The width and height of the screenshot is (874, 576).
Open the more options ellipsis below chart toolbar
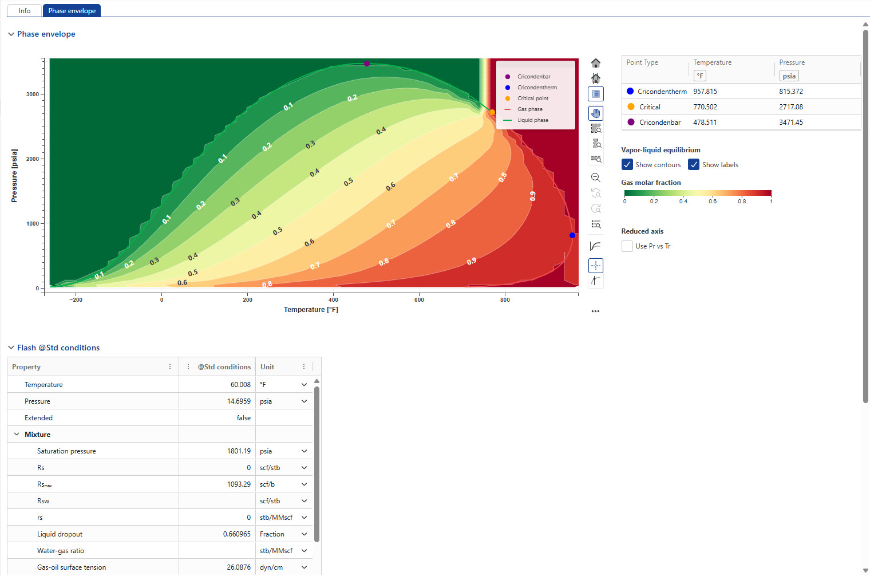(x=596, y=311)
